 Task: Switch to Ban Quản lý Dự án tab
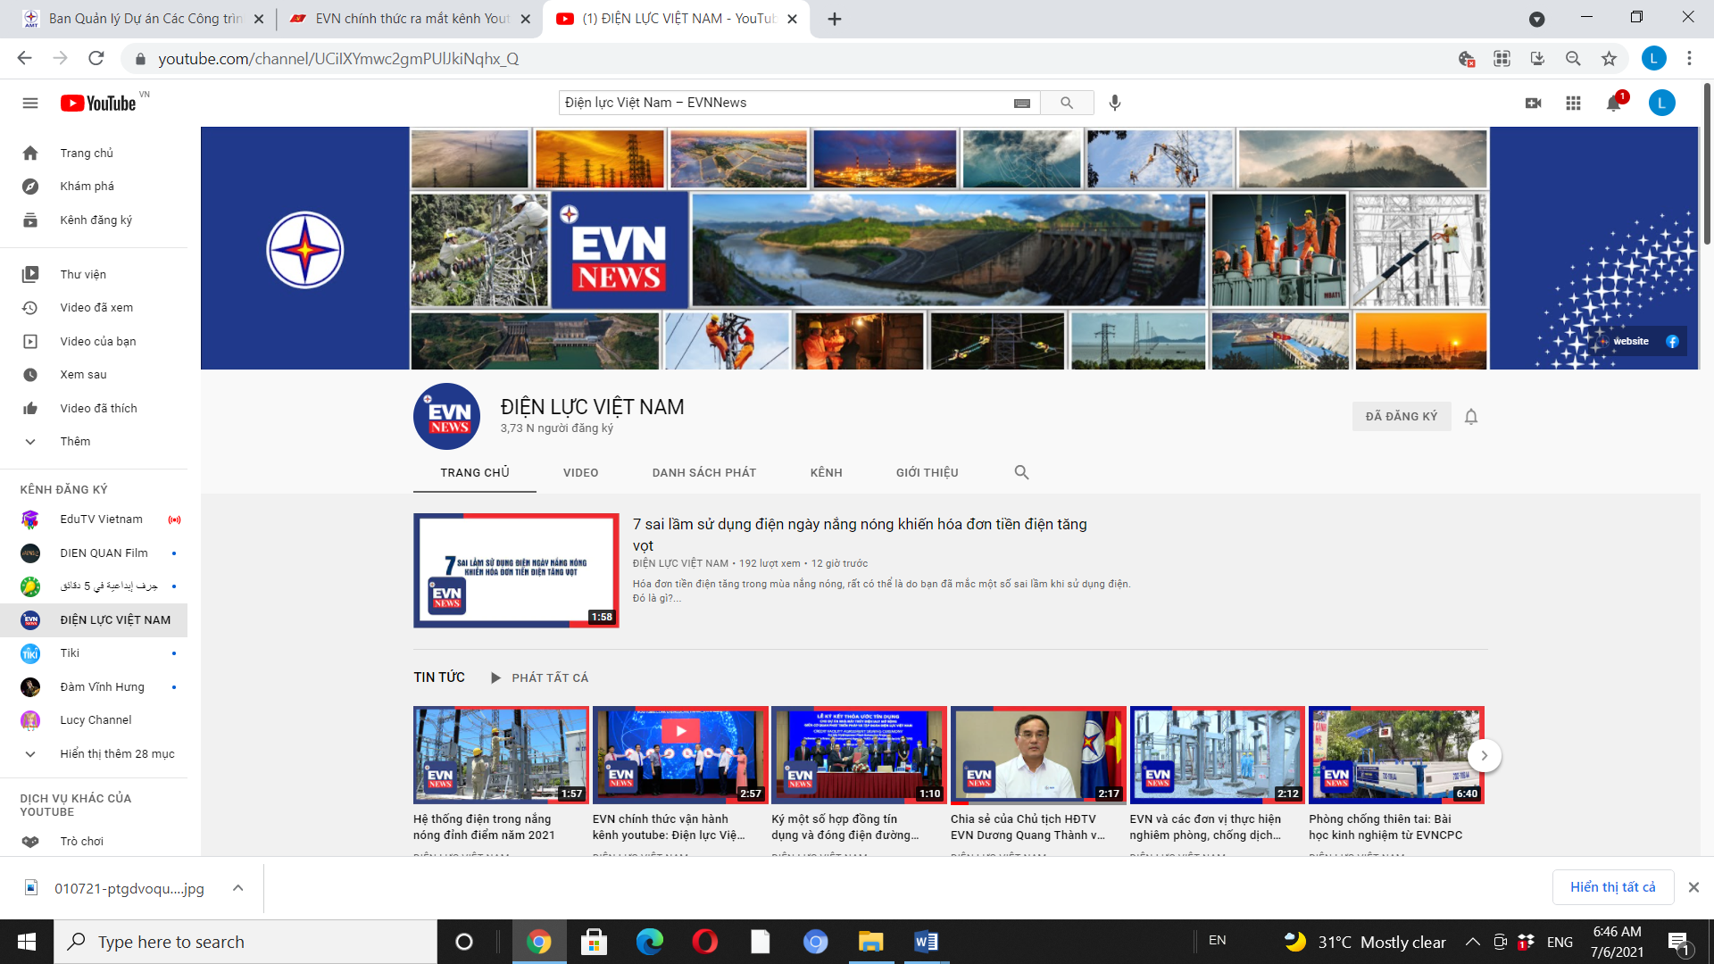tap(143, 19)
